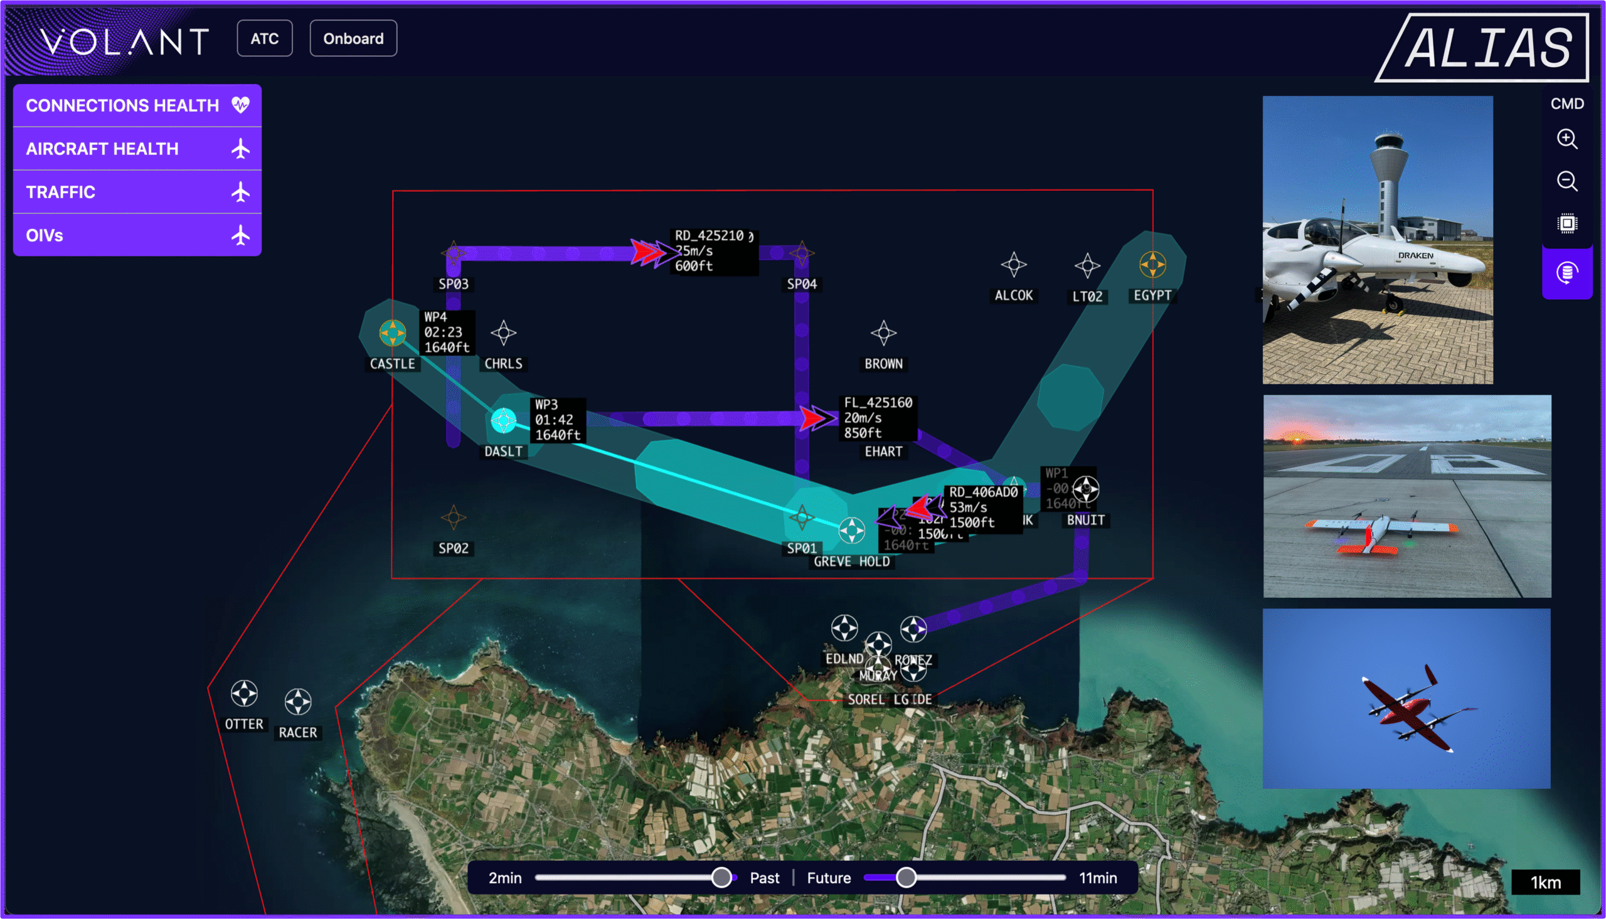Select the RONEZ waypoint marker
This screenshot has width=1606, height=919.
click(913, 629)
